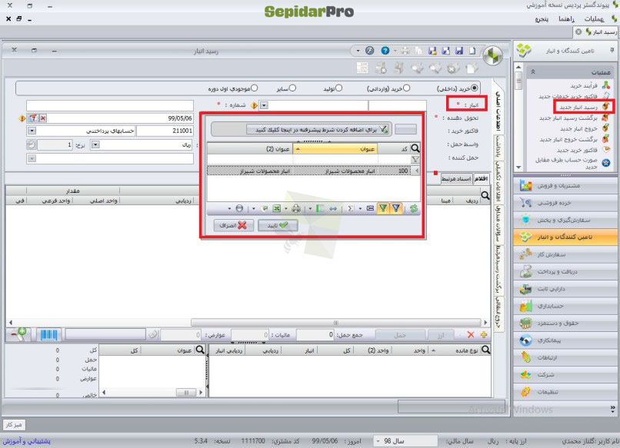Click yellow plus add row icon below grid

484,335
